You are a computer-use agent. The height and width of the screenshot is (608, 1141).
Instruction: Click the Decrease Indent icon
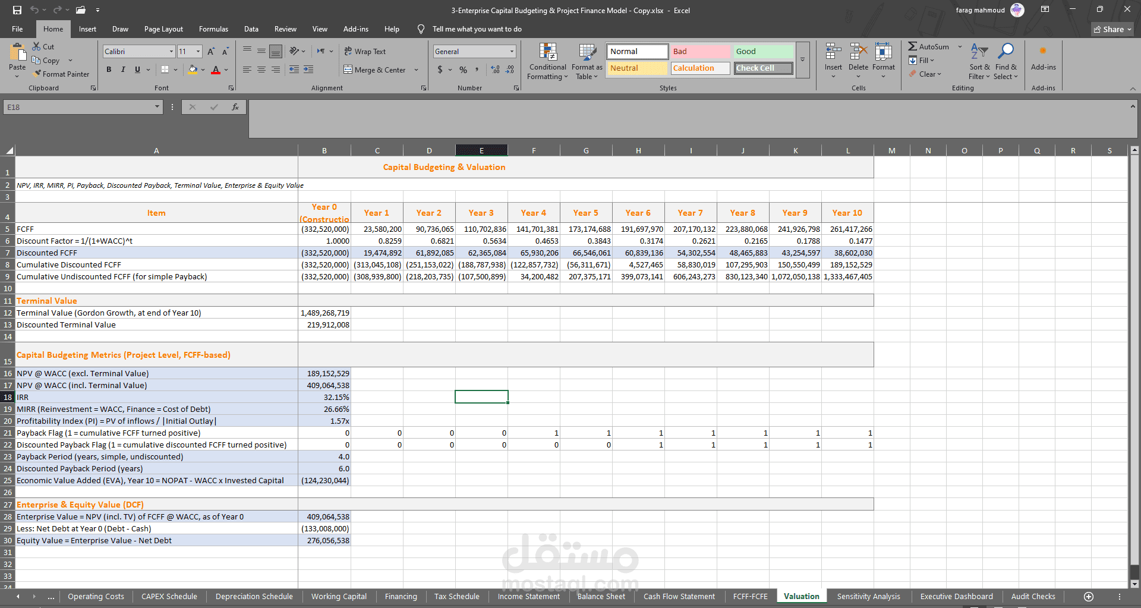pos(294,70)
